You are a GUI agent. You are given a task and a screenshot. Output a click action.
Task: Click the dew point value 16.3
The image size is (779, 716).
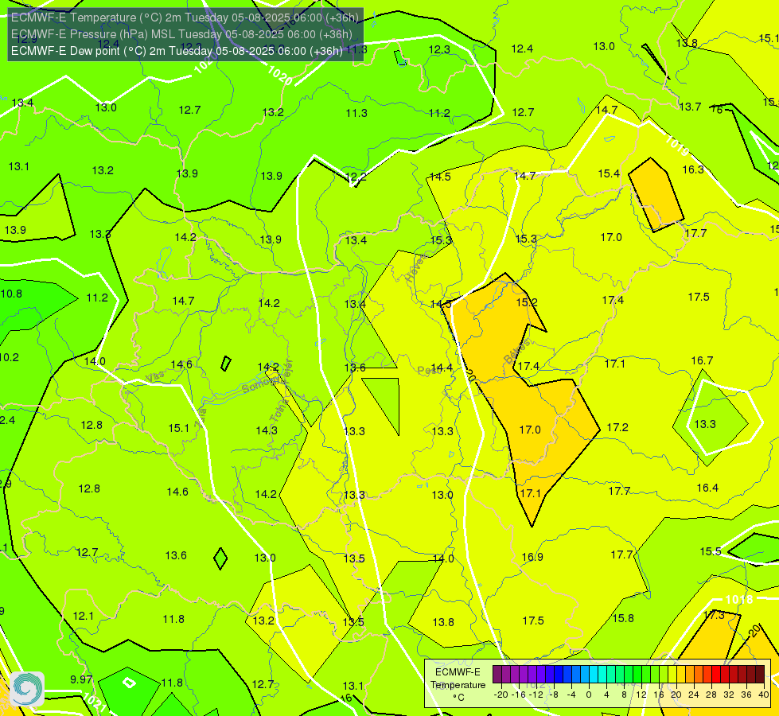693,169
